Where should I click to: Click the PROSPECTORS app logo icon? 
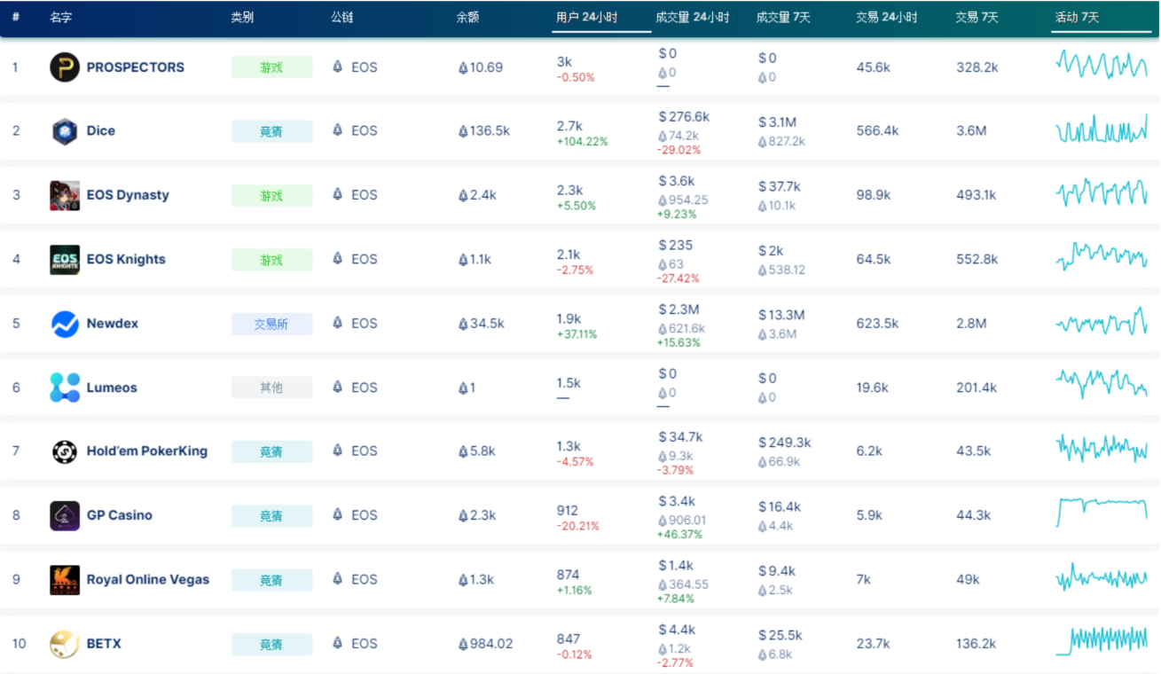[x=65, y=67]
